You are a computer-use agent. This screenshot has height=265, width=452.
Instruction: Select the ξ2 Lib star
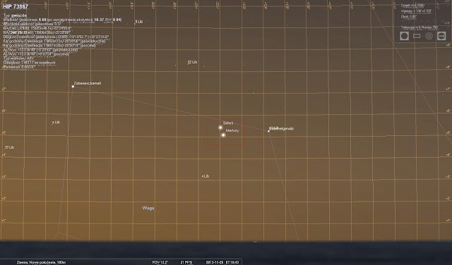192,62
